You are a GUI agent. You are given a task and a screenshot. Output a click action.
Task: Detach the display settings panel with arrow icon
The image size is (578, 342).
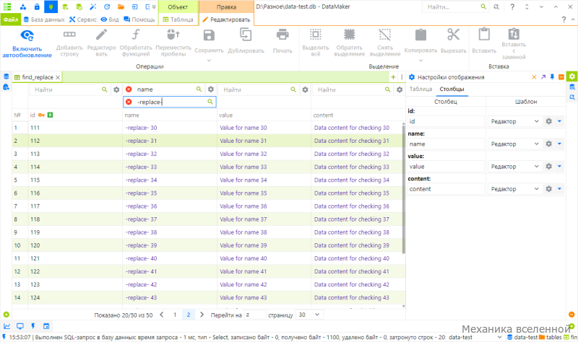click(x=543, y=77)
